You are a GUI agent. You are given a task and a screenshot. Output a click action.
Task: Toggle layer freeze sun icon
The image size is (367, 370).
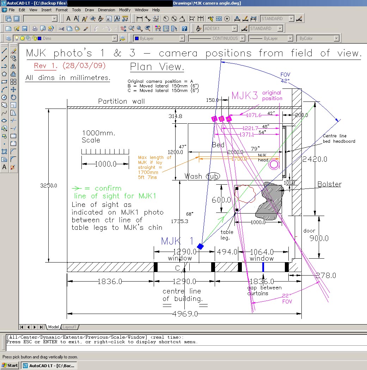click(22, 38)
